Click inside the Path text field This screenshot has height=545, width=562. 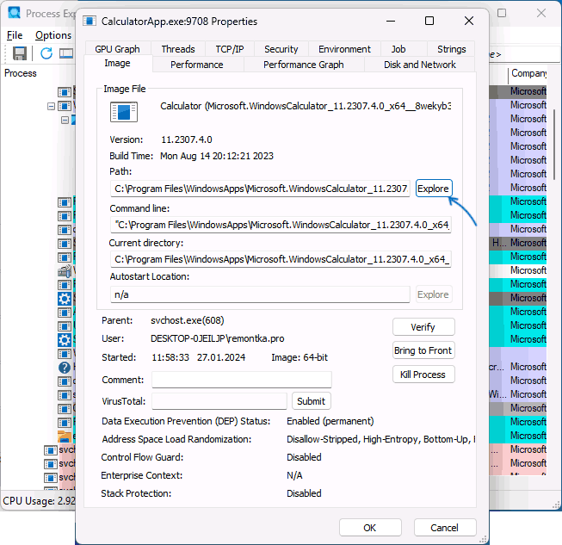pos(260,189)
